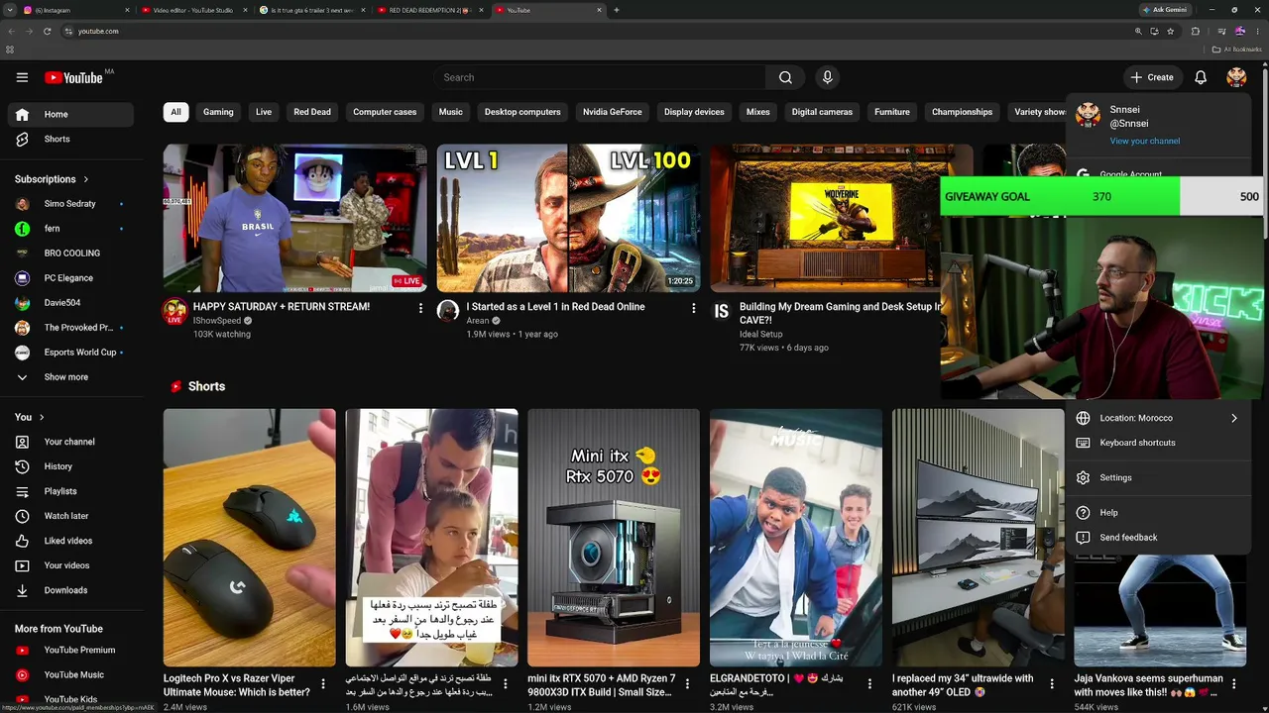Open Simo Sedraty subscription channel
1269x713 pixels.
point(69,204)
